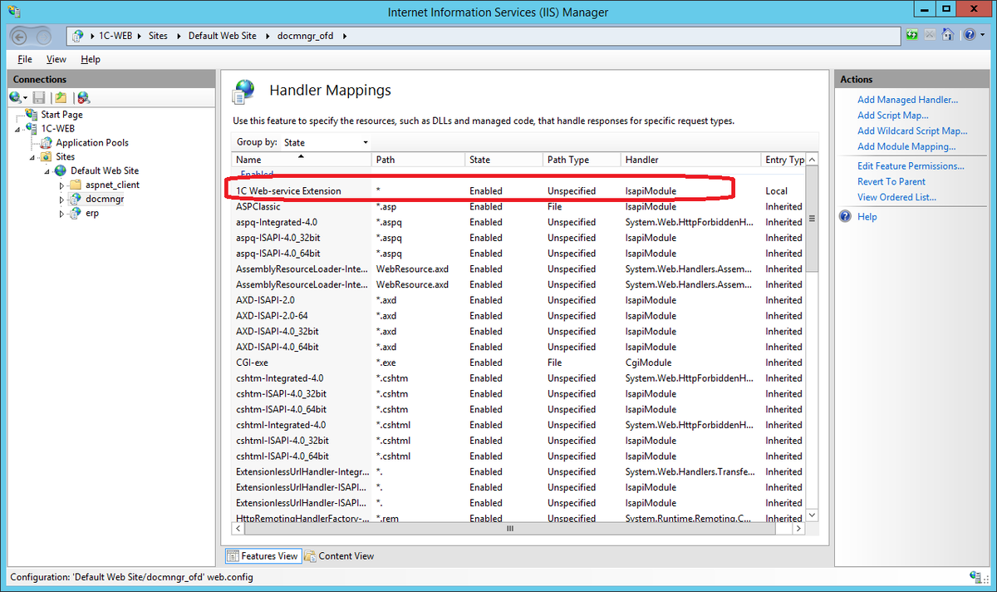Click the Sites folder icon in tree
Screen dimensions: 997x592
coord(47,156)
